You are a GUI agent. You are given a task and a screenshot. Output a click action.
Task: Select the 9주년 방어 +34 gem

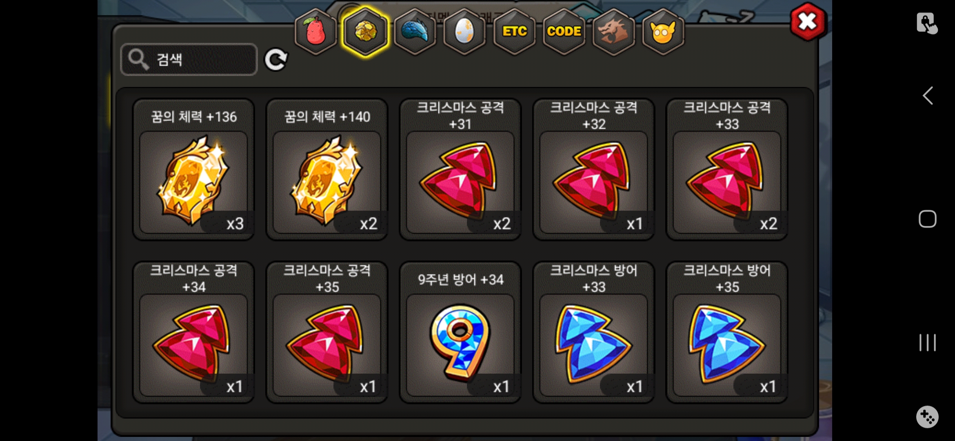click(x=460, y=332)
